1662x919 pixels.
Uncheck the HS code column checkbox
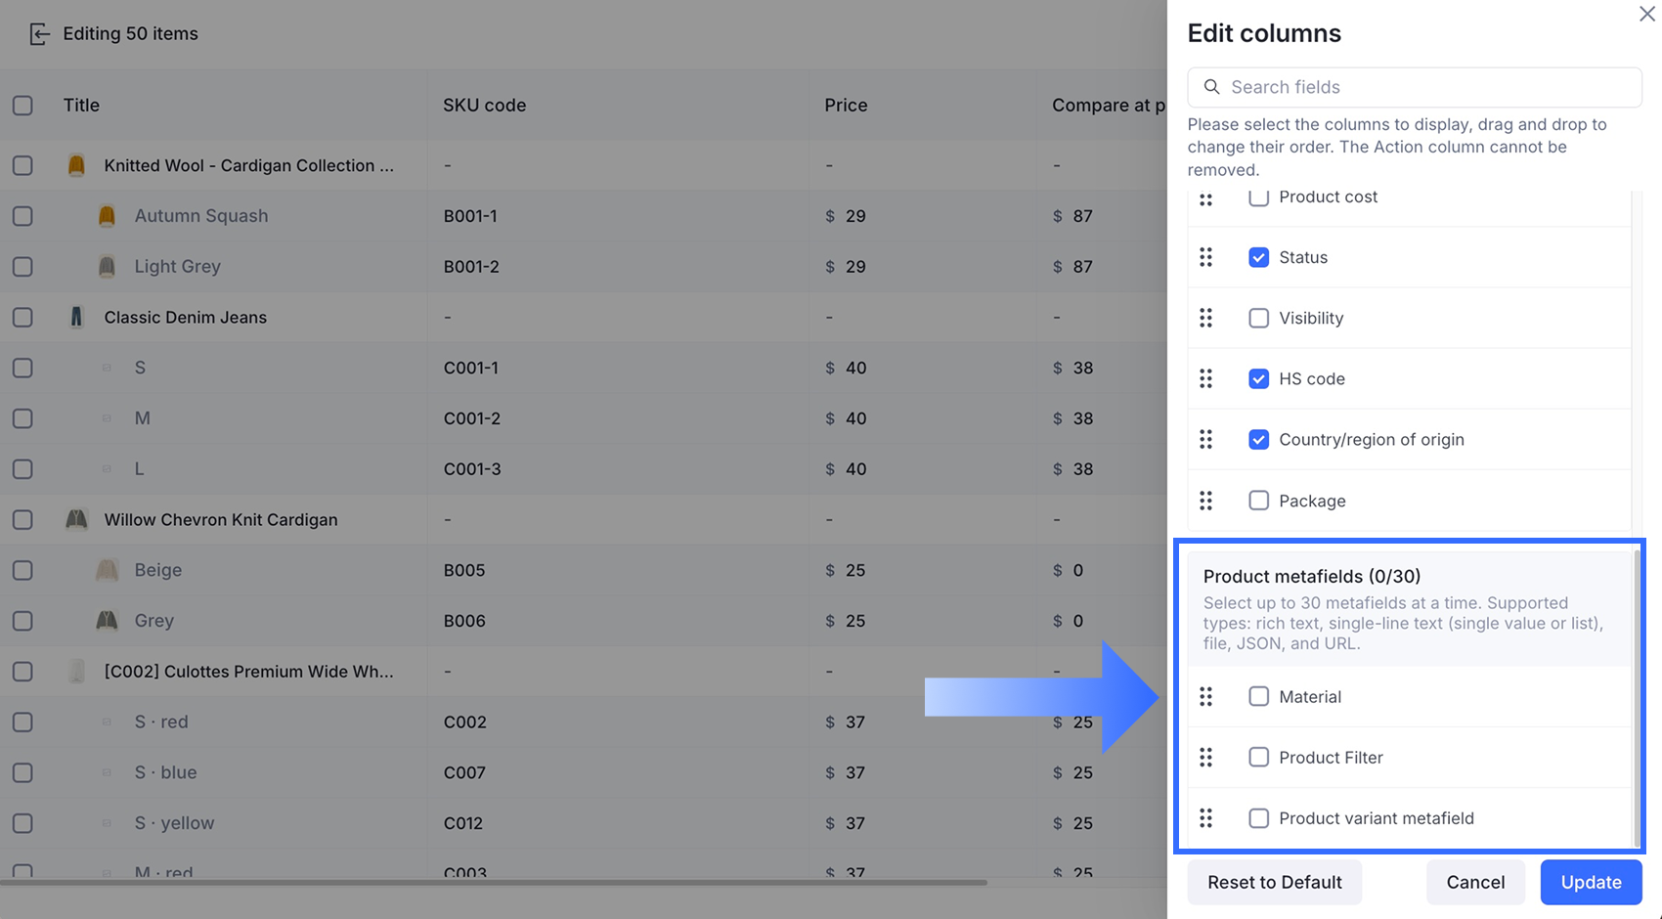1258,378
